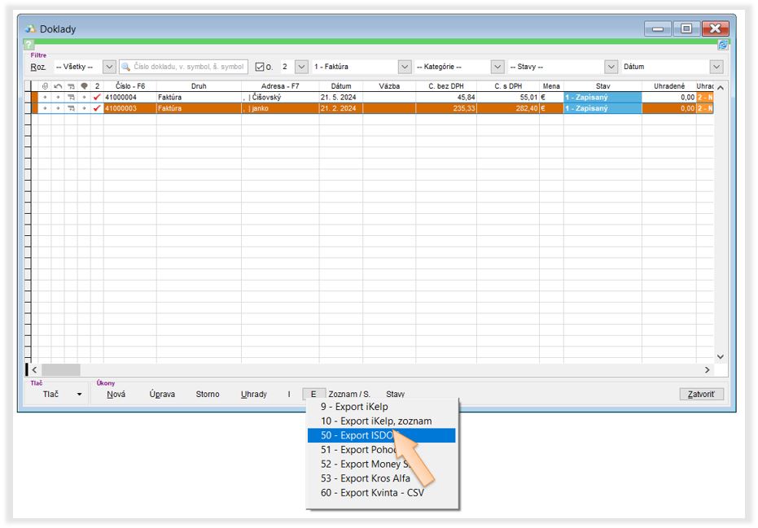Click the magnifier icon in the search field
Screen dimensions: 758x528
pyautogui.click(x=126, y=67)
